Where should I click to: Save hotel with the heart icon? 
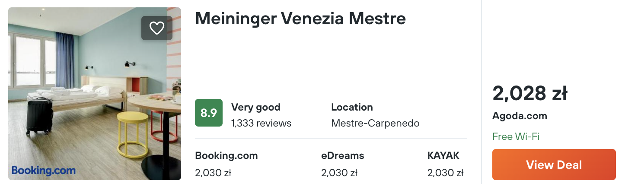coord(156,28)
